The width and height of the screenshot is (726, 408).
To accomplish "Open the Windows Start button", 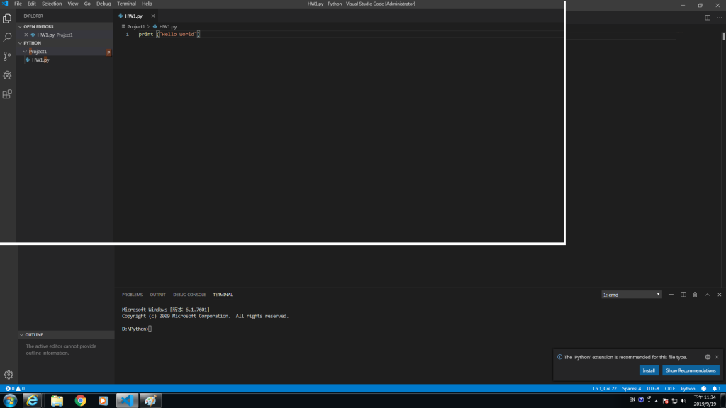I will [x=10, y=401].
